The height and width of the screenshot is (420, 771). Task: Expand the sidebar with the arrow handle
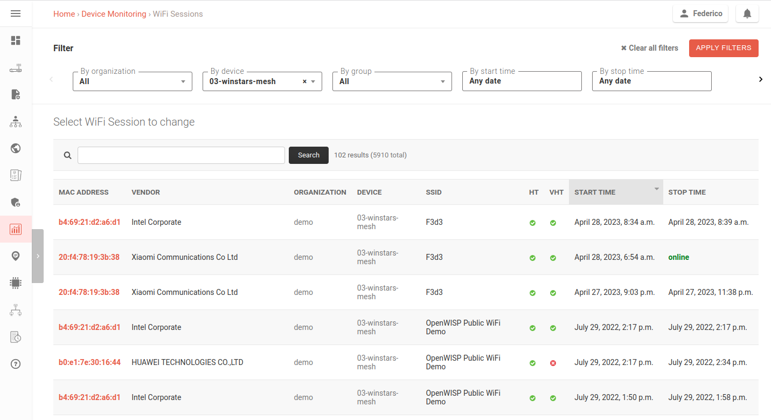click(x=38, y=256)
